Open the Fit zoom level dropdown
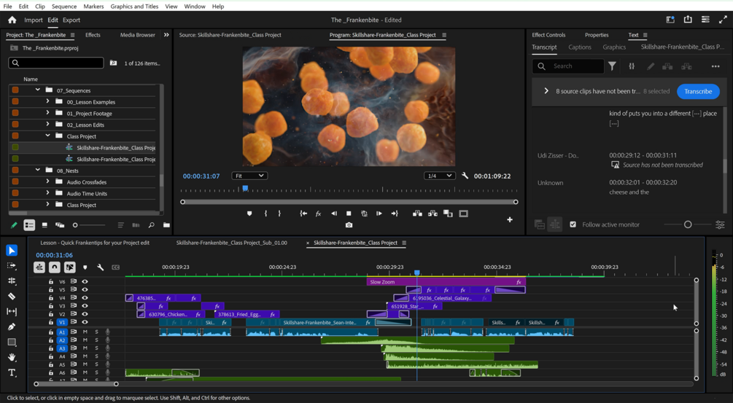The image size is (733, 403). [249, 176]
